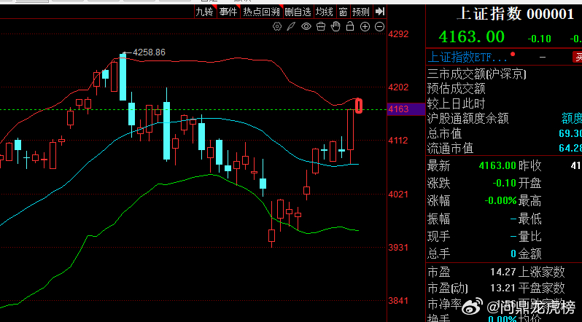Click the 3841 axis price label
Viewport: 582px width, 322px height.
(398, 300)
